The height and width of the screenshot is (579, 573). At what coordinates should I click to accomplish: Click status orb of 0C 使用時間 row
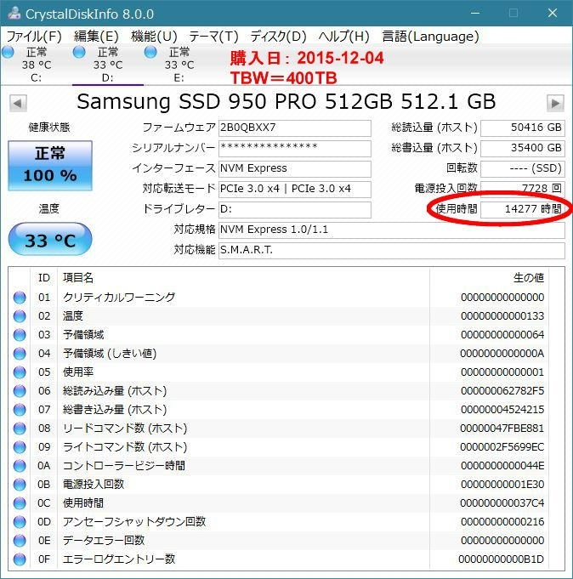(20, 503)
